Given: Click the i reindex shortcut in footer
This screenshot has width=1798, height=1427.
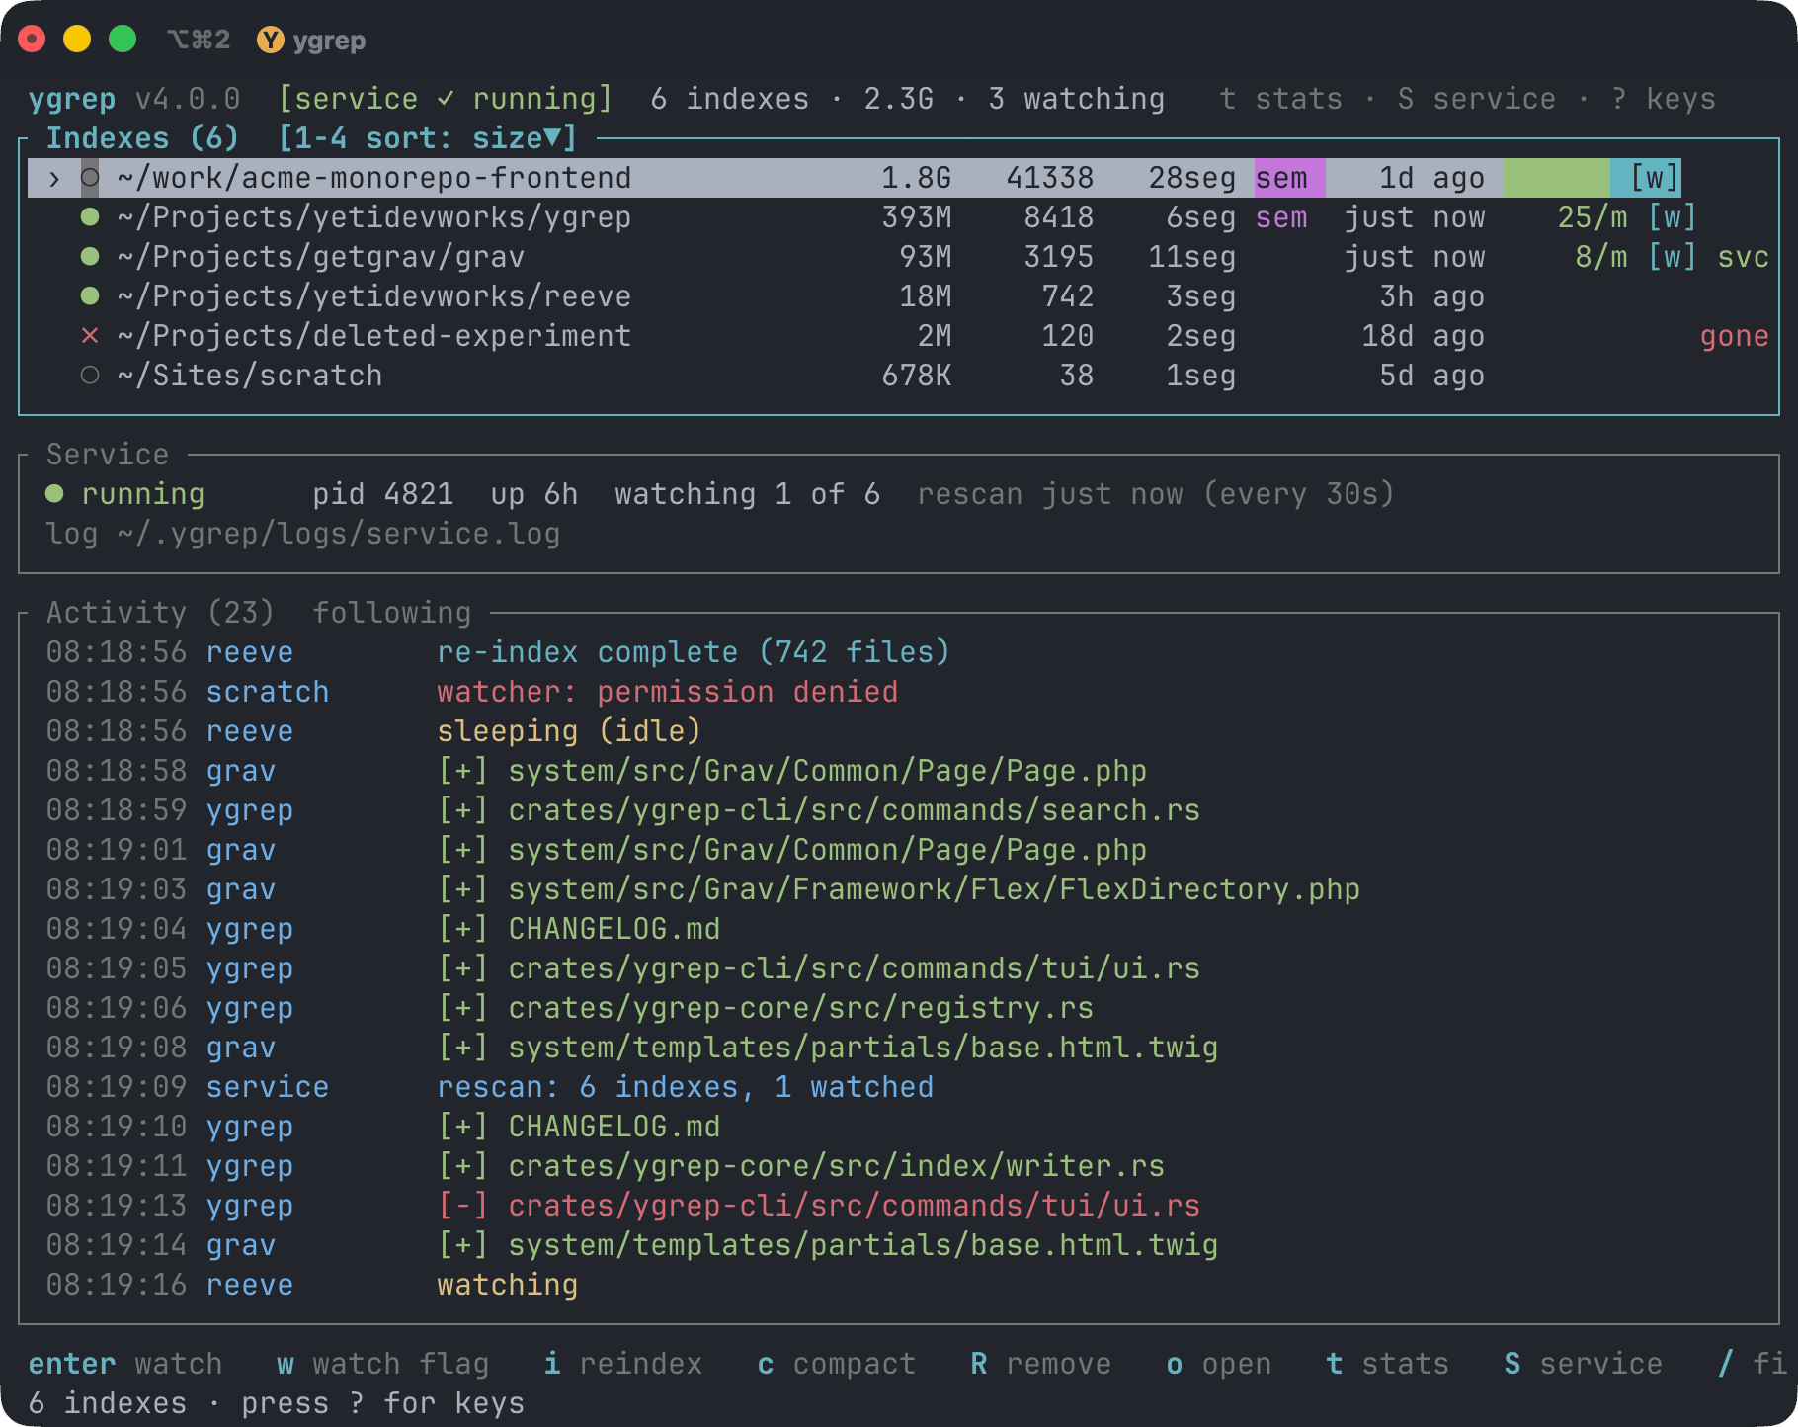Looking at the screenshot, I should click(x=623, y=1364).
